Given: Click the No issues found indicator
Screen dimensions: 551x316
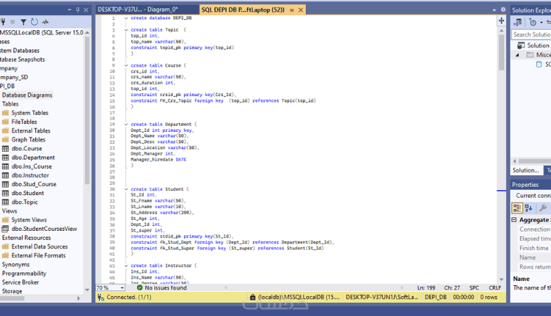Looking at the screenshot, I should (162, 288).
